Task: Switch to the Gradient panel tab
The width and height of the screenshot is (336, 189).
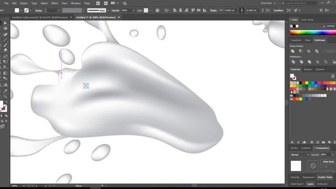Action: [x=306, y=148]
